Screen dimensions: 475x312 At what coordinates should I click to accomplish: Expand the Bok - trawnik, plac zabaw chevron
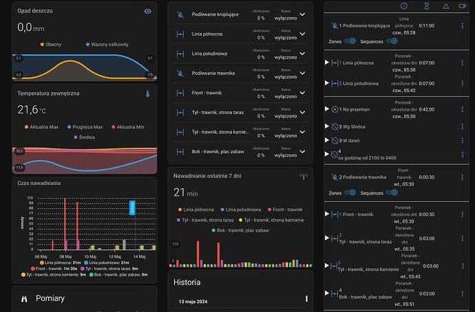[x=302, y=151]
